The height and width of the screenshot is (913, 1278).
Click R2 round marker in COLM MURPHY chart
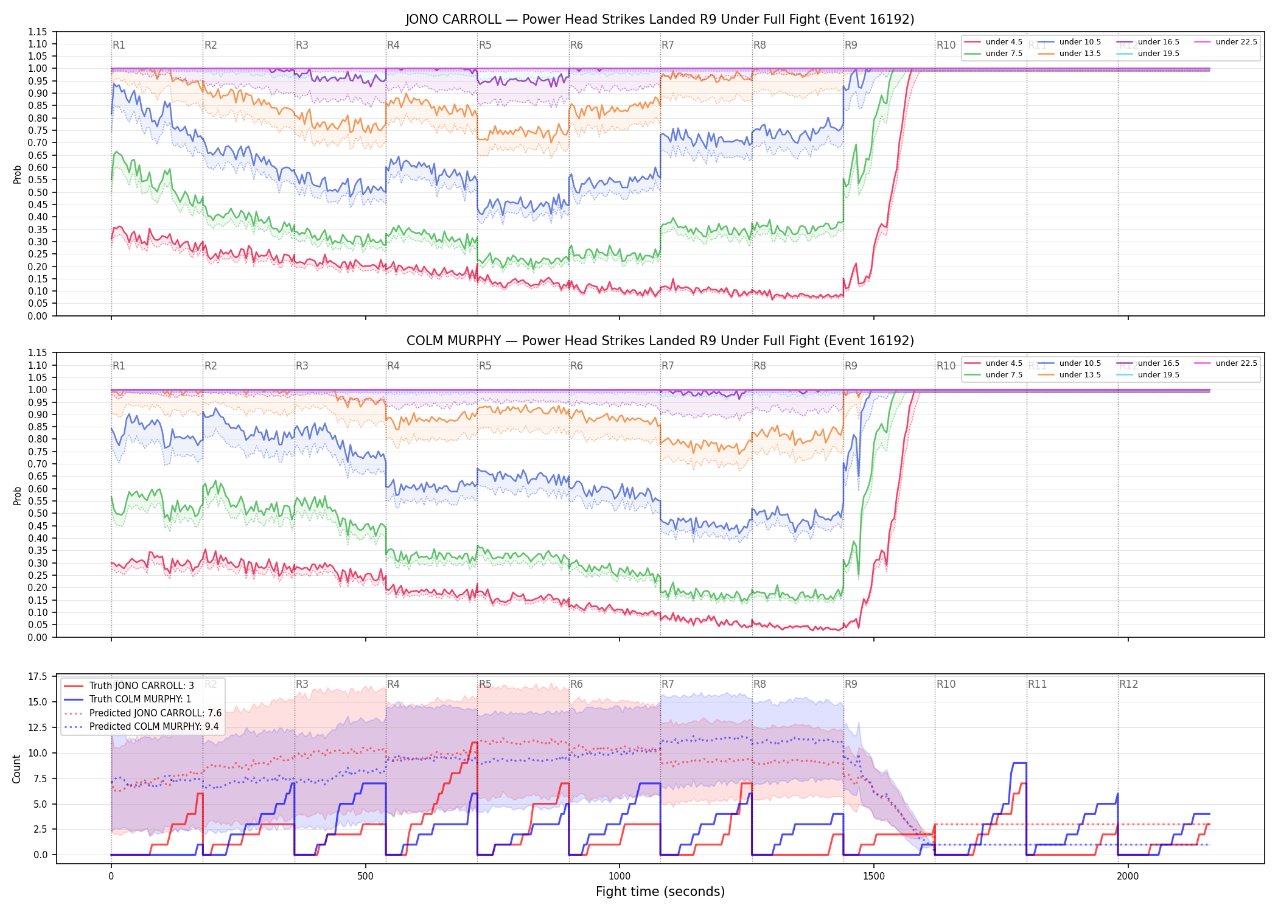[x=211, y=366]
